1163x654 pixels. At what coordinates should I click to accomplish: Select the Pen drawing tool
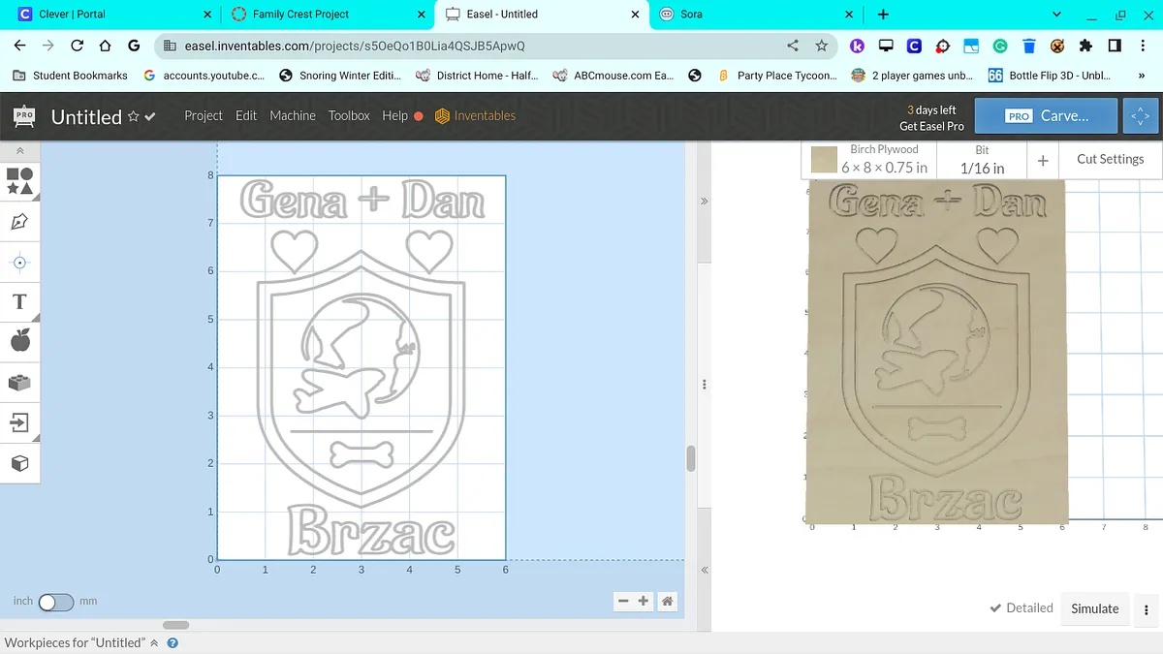click(x=19, y=222)
